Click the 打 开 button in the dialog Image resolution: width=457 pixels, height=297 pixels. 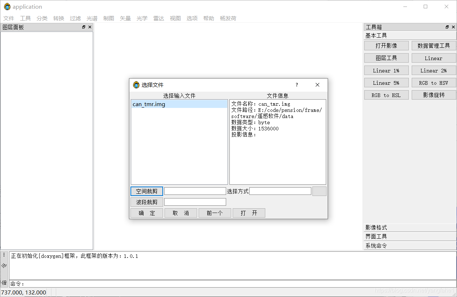[x=249, y=213]
